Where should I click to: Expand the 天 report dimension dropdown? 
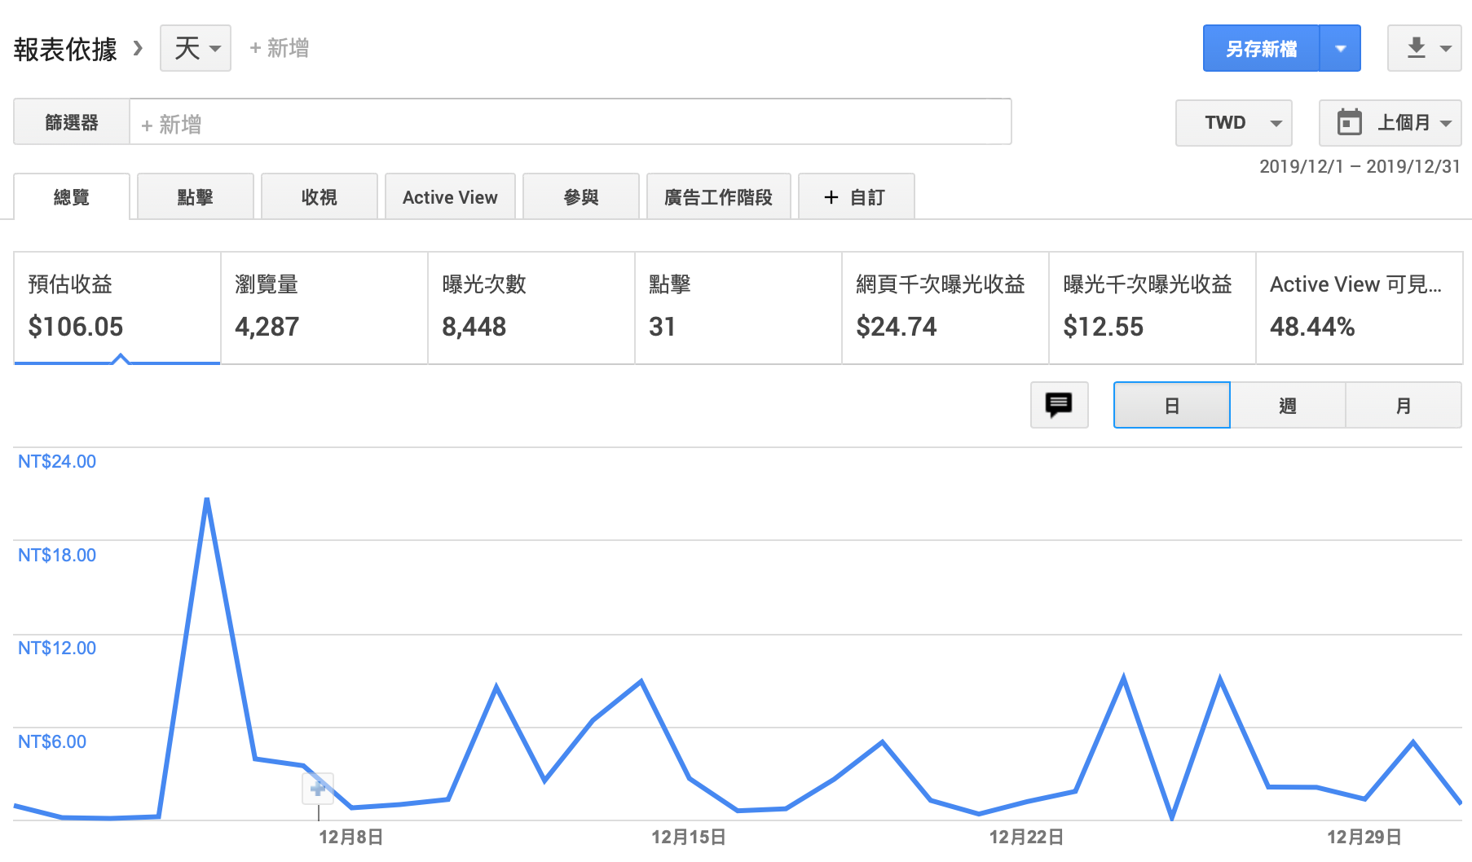[196, 48]
